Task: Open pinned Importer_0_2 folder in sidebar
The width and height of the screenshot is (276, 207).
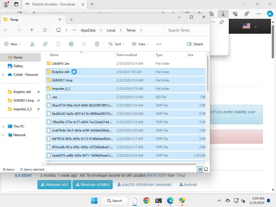Action: [x=23, y=109]
